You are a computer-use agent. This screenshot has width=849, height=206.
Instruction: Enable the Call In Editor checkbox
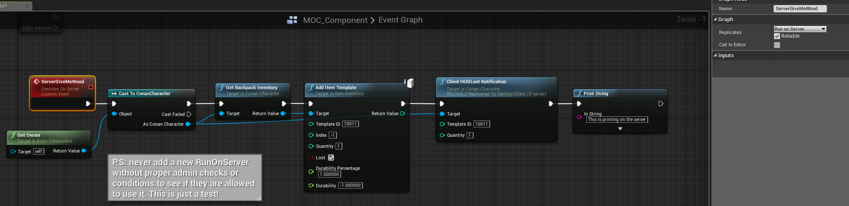[777, 45]
